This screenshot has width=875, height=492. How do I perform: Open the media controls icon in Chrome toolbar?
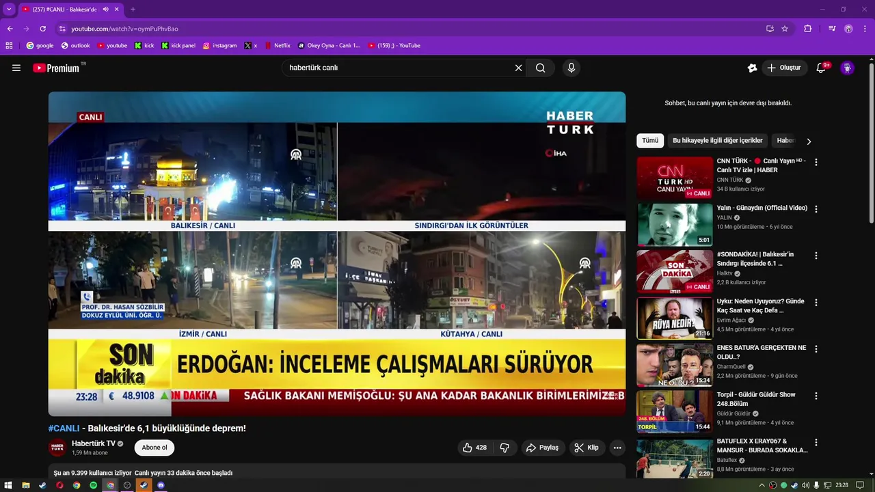[832, 29]
